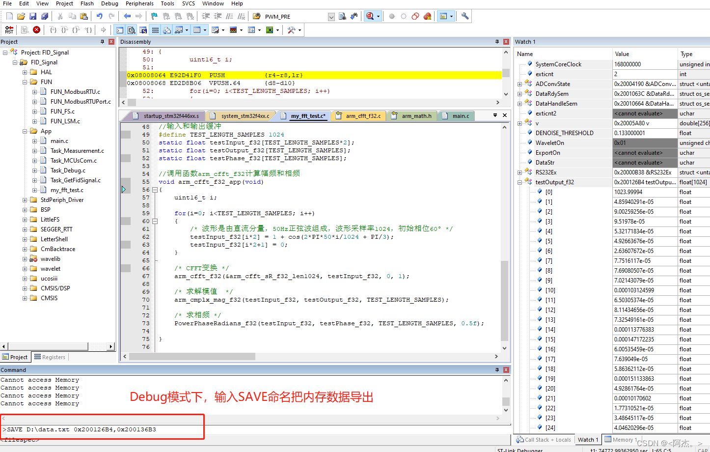Open the Command Window icon
The image size is (710, 452).
tap(119, 29)
